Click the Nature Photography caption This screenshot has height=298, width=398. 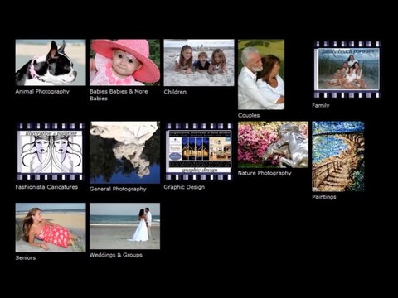click(x=265, y=173)
